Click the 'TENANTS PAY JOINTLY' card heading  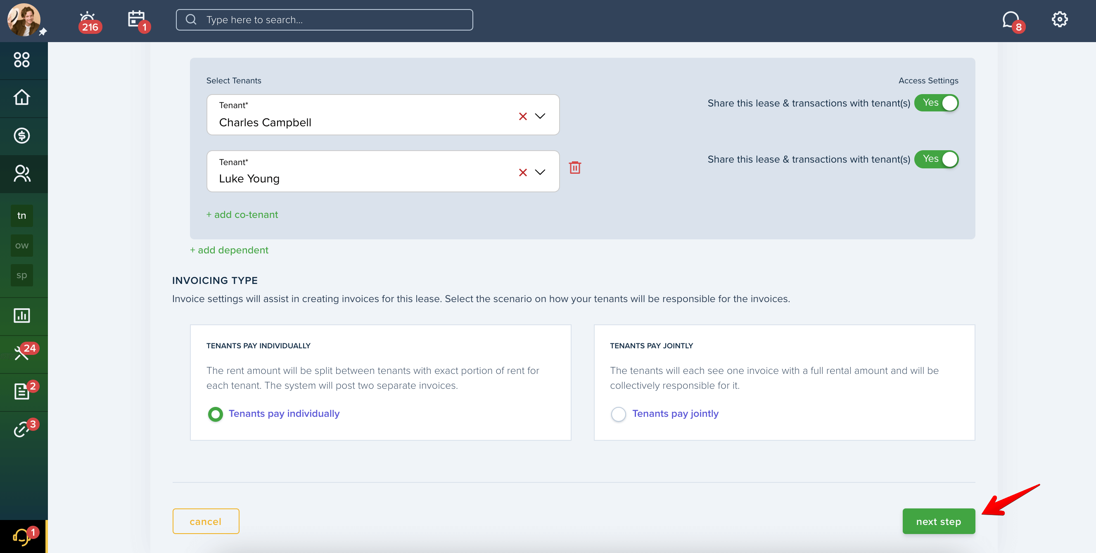(x=651, y=345)
